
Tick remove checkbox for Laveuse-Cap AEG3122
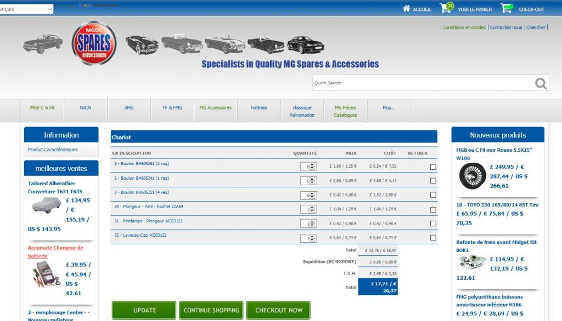pyautogui.click(x=433, y=238)
